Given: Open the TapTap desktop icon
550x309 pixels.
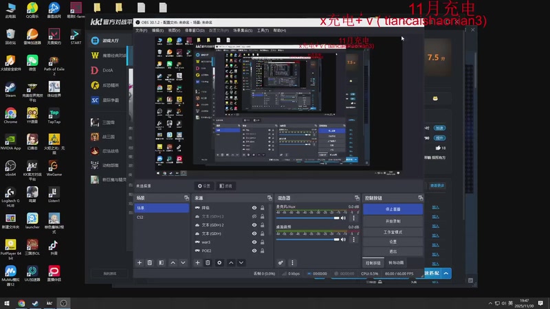Looking at the screenshot, I should tap(54, 116).
